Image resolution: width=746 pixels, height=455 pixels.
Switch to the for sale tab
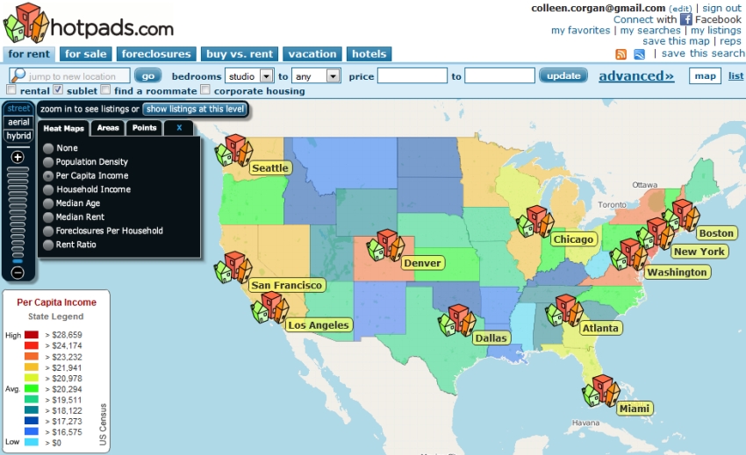click(x=86, y=53)
